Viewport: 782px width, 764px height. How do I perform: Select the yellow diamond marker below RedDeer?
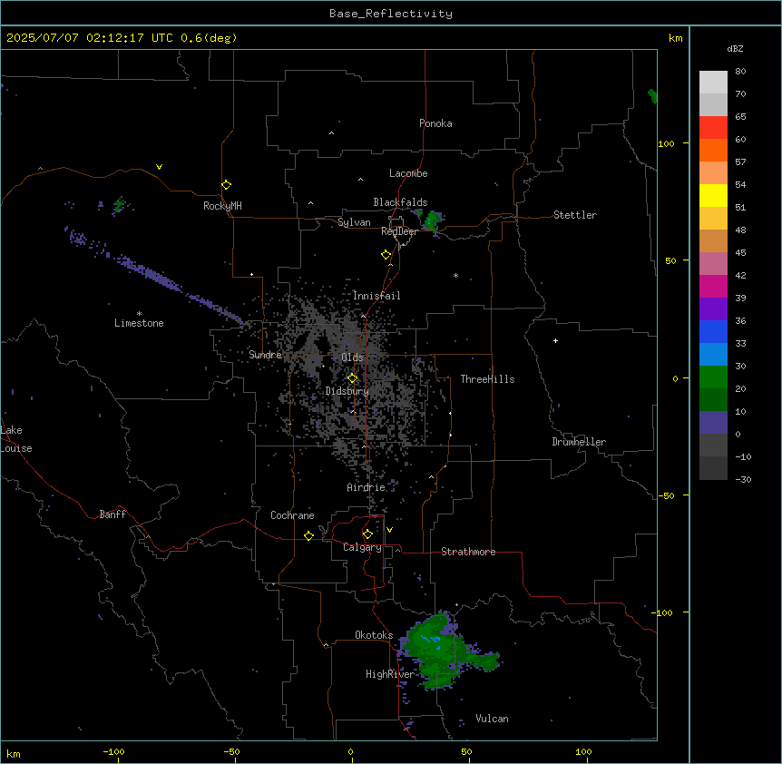point(386,255)
